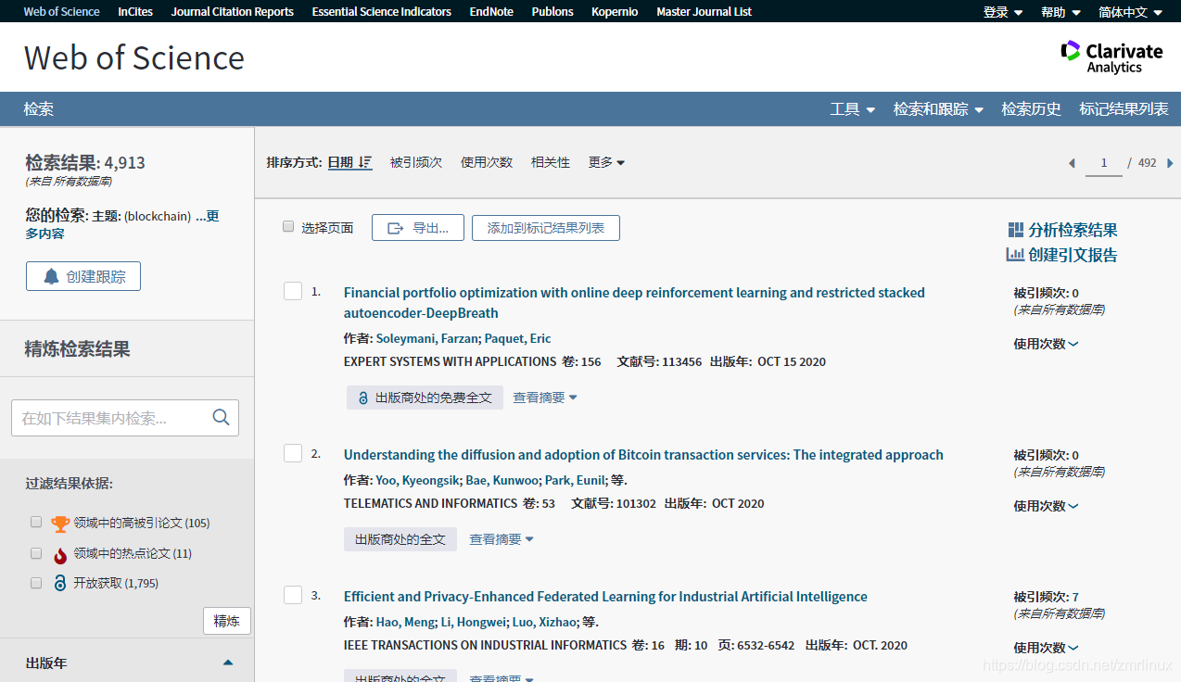The width and height of the screenshot is (1181, 682).
Task: Click author Yoo, Kyeongsik
Action: coord(417,480)
